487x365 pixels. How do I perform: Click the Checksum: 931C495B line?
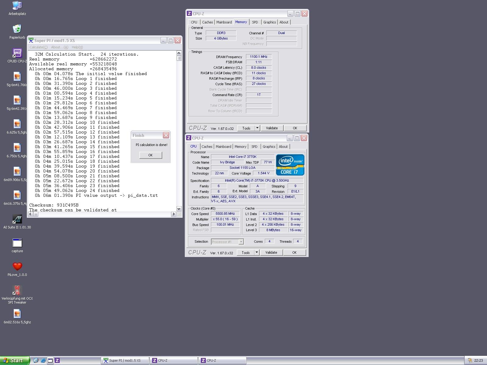click(x=54, y=205)
